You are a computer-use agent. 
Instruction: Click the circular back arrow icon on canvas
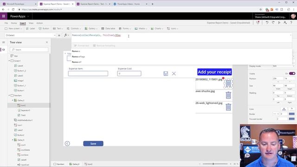coord(67,143)
